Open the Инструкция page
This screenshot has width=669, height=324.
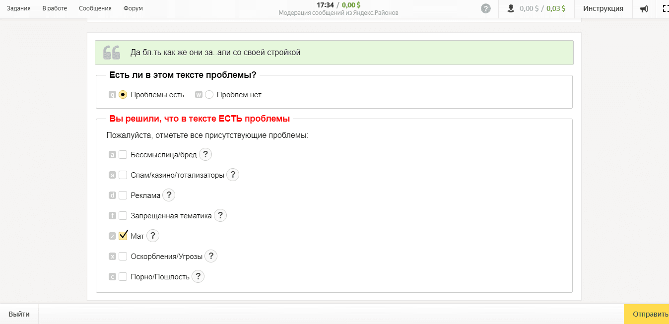603,8
